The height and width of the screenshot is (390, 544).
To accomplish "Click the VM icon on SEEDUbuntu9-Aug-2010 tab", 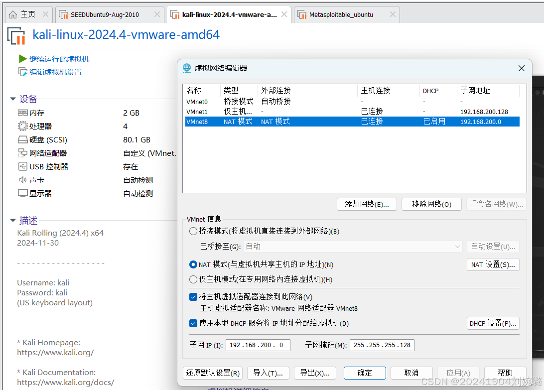I will click(x=63, y=14).
